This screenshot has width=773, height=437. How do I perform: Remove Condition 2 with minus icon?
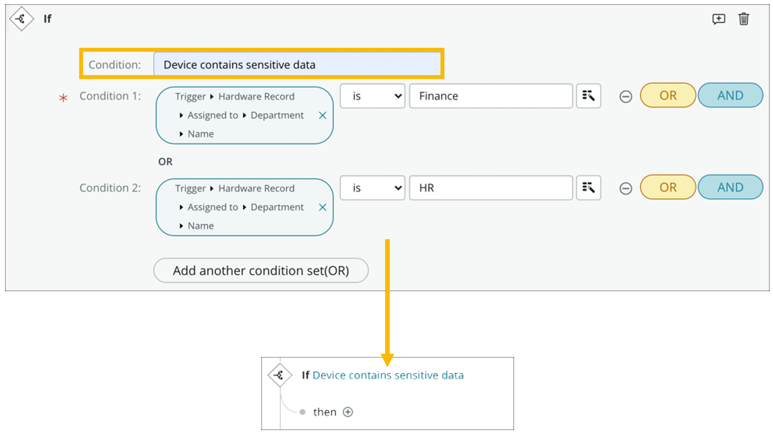(626, 188)
